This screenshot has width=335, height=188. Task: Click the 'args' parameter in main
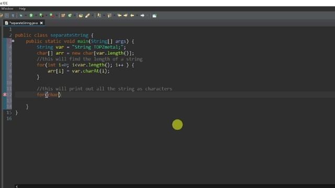pos(120,41)
